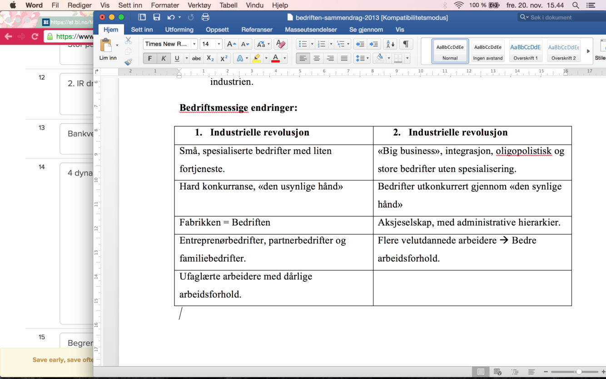Toggle strikethrough abc formatting
This screenshot has height=379, width=606.
[x=196, y=58]
